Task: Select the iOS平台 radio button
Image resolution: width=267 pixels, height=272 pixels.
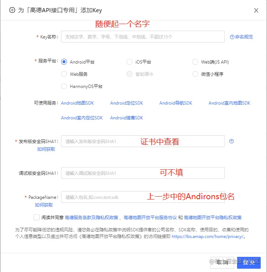Action: (x=129, y=62)
